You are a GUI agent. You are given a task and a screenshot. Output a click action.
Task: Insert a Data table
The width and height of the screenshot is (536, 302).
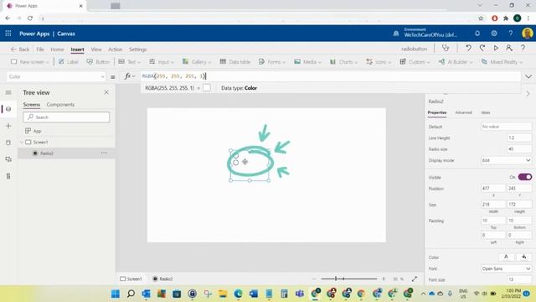tap(235, 62)
